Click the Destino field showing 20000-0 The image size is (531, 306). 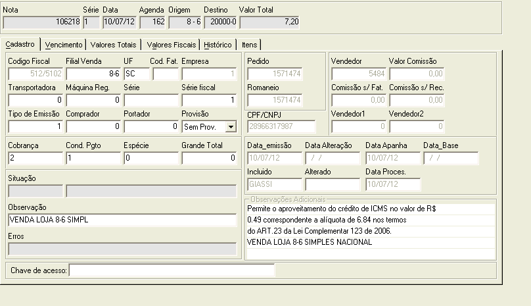pyautogui.click(x=220, y=22)
